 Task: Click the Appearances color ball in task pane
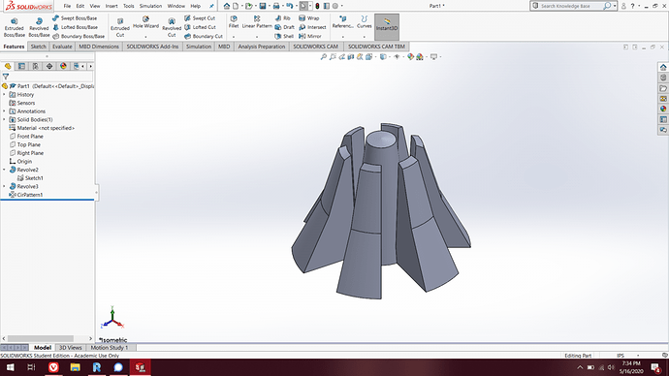pos(663,109)
